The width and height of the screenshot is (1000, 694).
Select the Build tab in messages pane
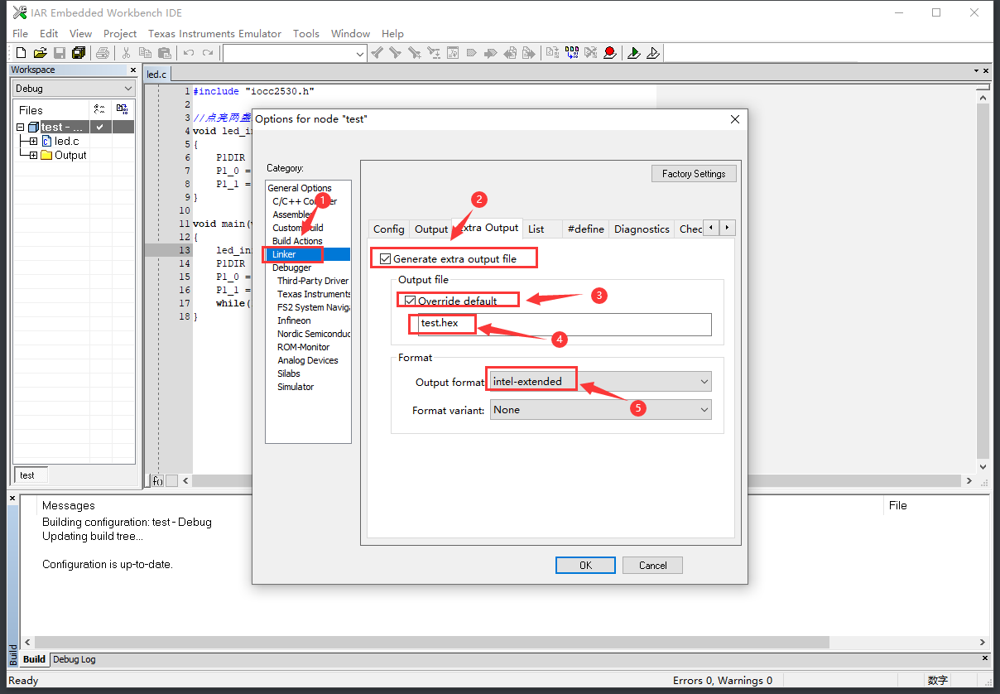click(x=34, y=659)
